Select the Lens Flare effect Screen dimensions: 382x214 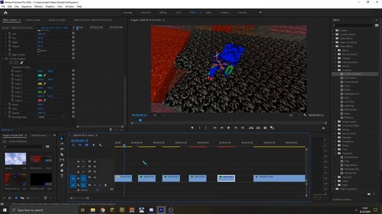(349, 102)
